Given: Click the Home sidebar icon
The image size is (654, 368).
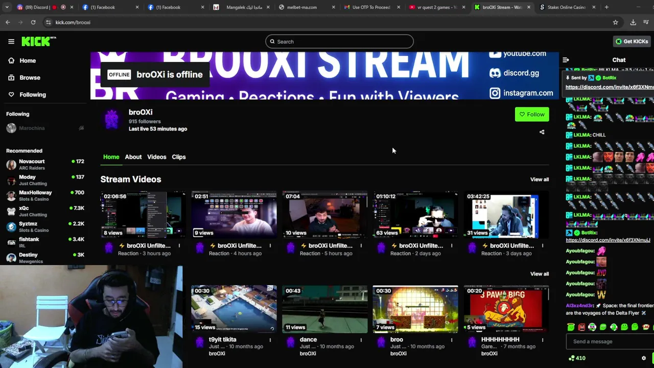Looking at the screenshot, I should (11, 60).
